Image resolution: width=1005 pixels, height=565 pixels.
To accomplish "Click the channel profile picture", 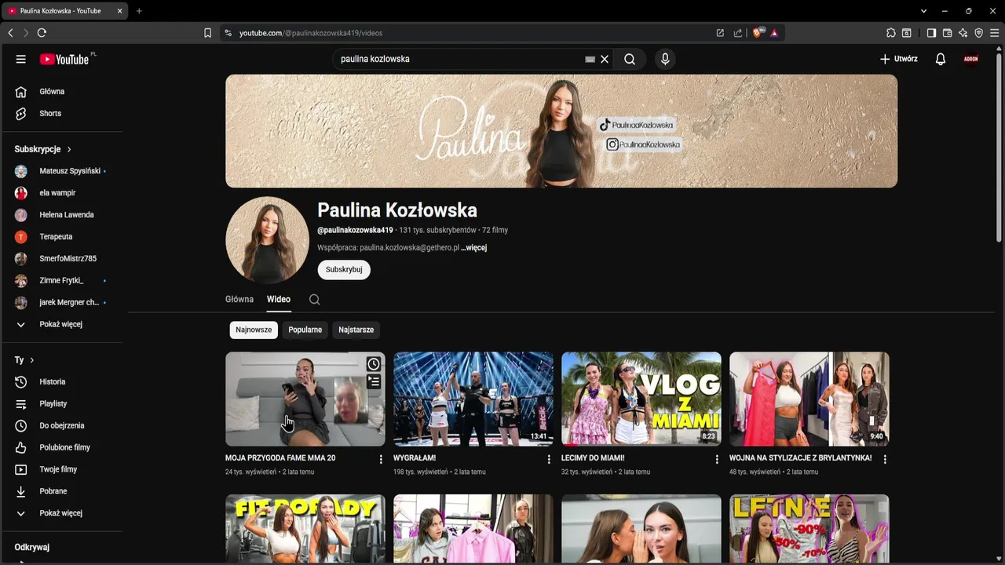I will point(267,239).
